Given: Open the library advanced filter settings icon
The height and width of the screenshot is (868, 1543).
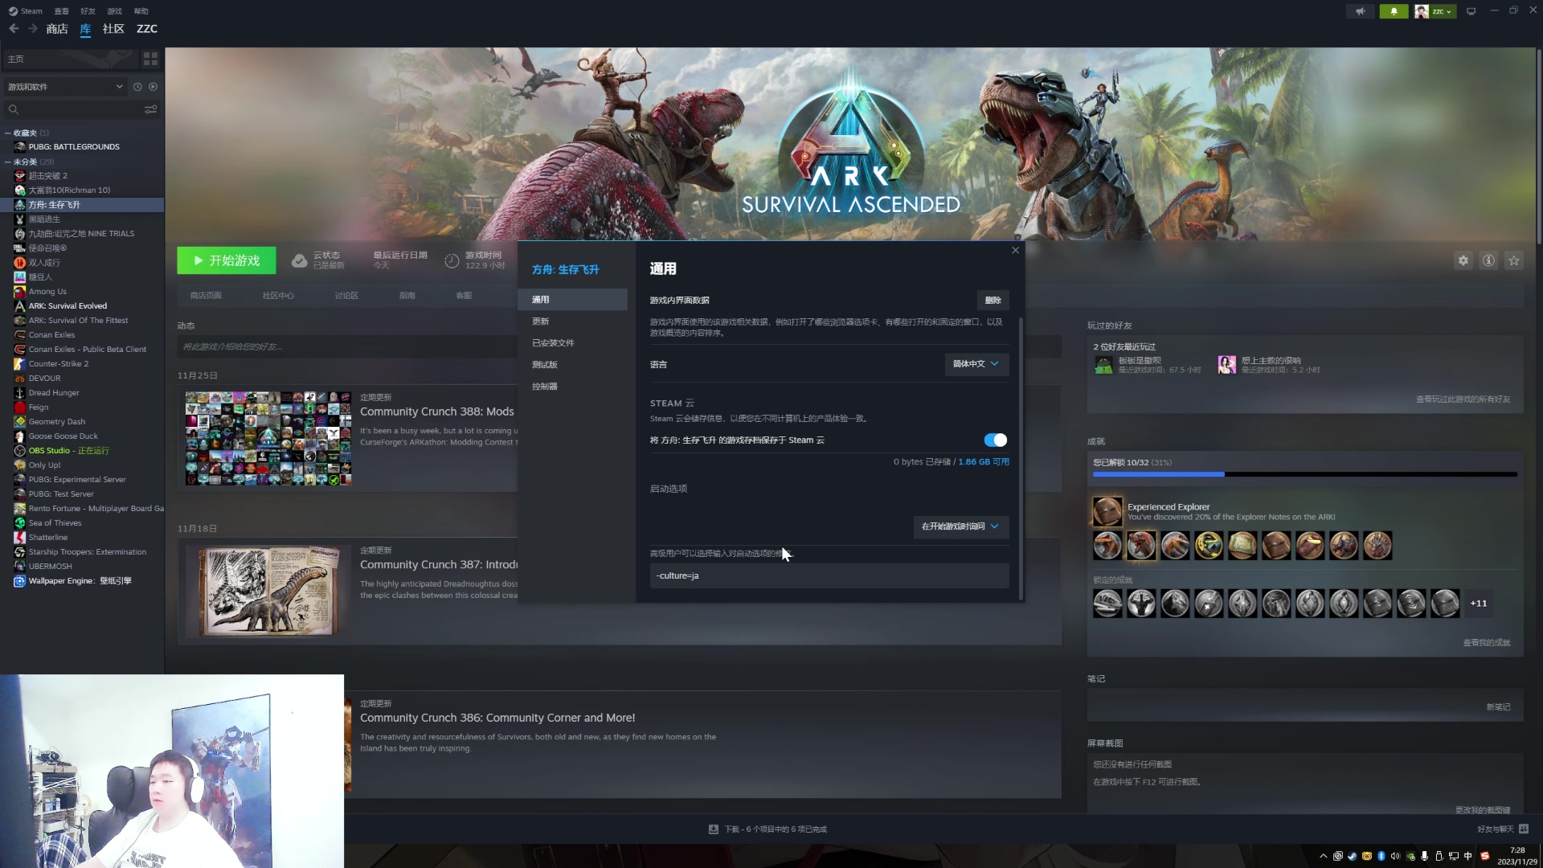Looking at the screenshot, I should pyautogui.click(x=150, y=109).
